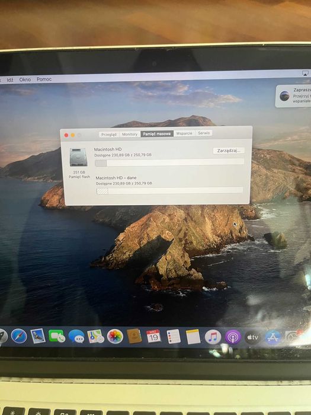Select the Pamięć masowa tab
The image size is (311, 415).
point(157,133)
